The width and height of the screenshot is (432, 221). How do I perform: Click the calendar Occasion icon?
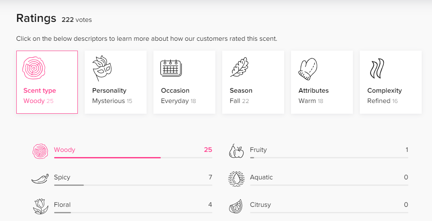point(171,68)
